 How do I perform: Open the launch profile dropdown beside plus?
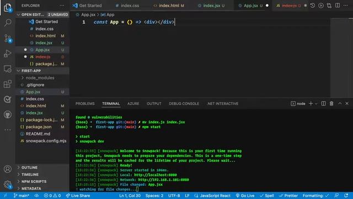(316, 104)
